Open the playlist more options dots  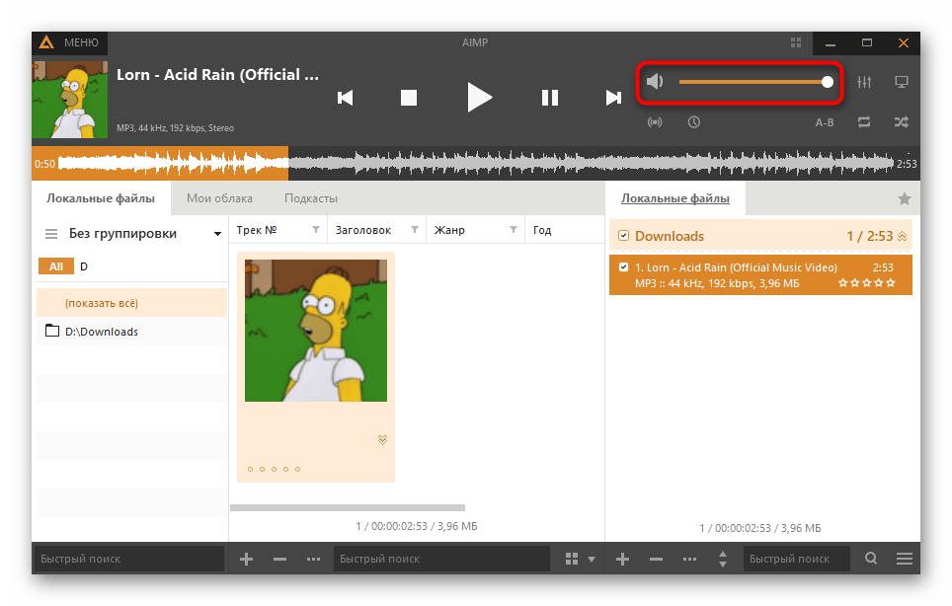pos(689,559)
